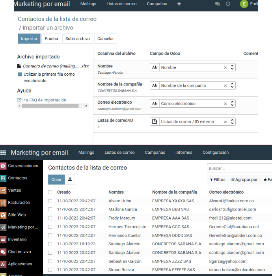Click the plus icon in top menu

click(x=179, y=4)
